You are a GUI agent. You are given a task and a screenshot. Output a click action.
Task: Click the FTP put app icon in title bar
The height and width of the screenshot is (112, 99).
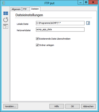[3, 3]
